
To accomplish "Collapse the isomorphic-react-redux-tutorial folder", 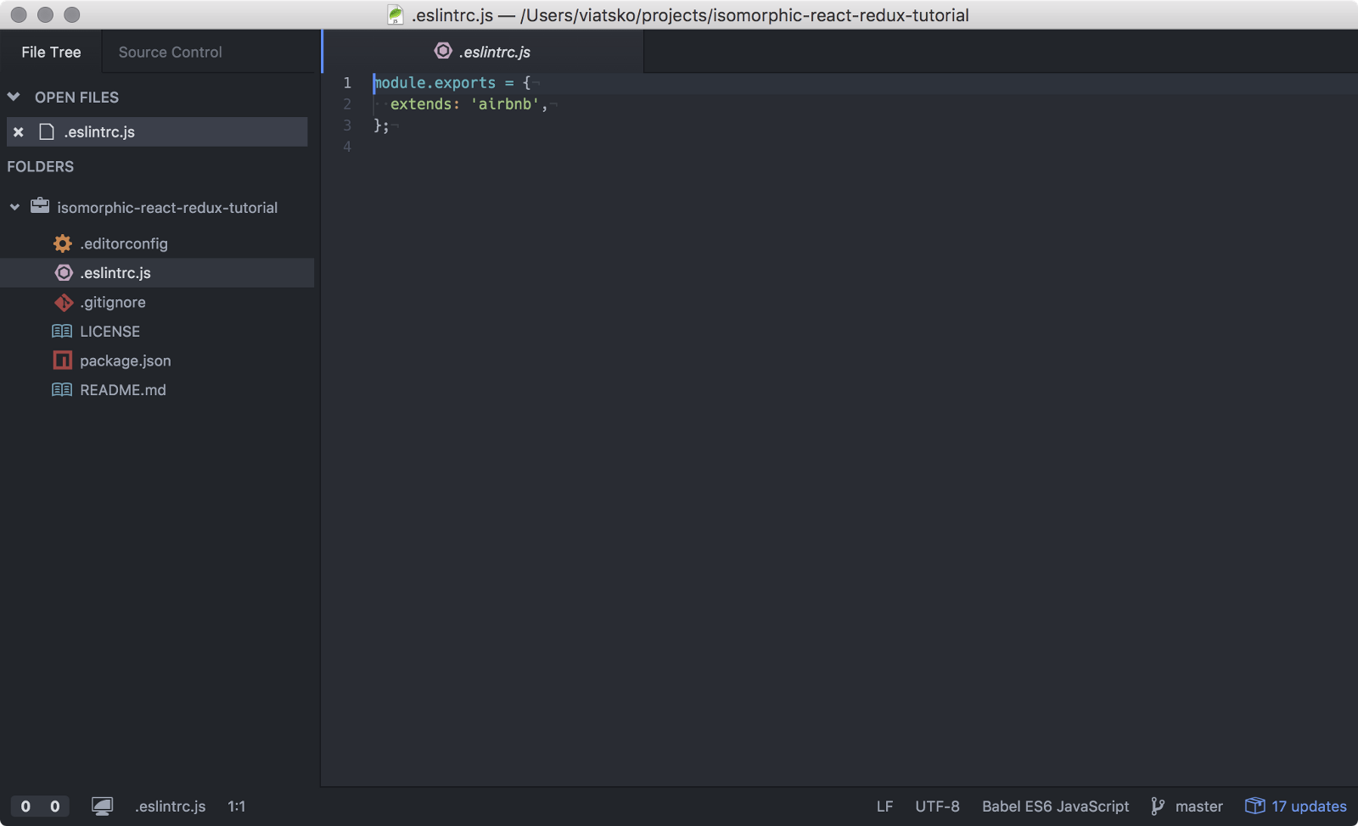I will (14, 207).
